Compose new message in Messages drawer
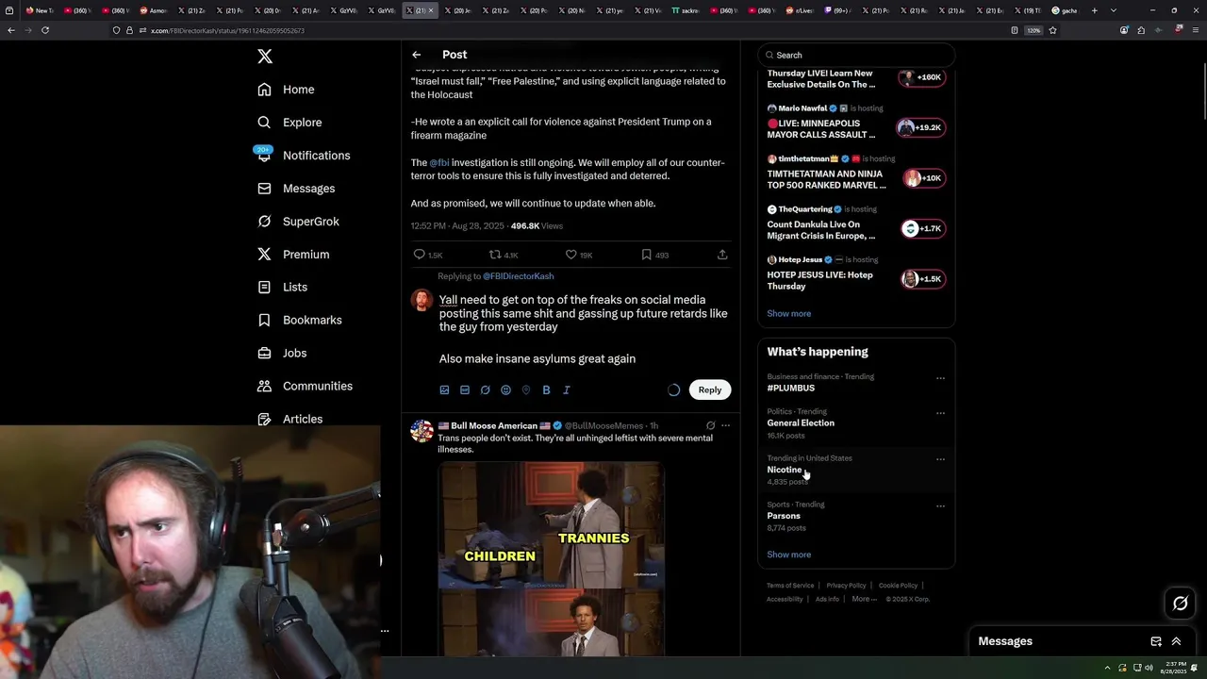This screenshot has width=1207, height=679. [1156, 641]
